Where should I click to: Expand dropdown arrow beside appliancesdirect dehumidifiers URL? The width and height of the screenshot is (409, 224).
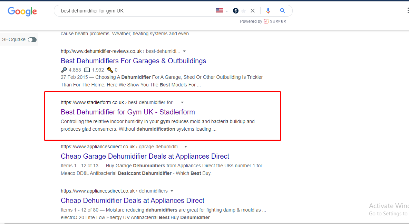coord(172,191)
